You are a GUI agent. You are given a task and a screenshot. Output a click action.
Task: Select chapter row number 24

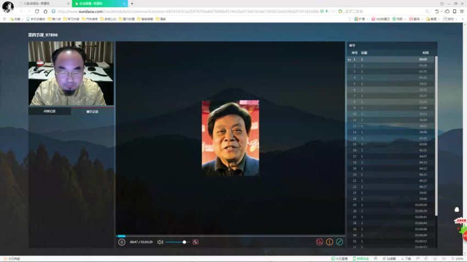pos(390,199)
